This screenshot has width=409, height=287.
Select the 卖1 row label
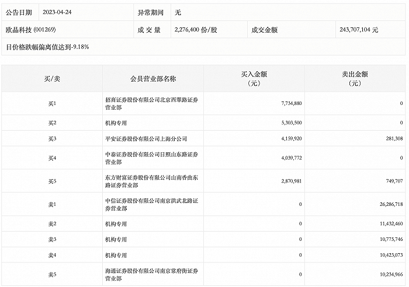click(52, 205)
